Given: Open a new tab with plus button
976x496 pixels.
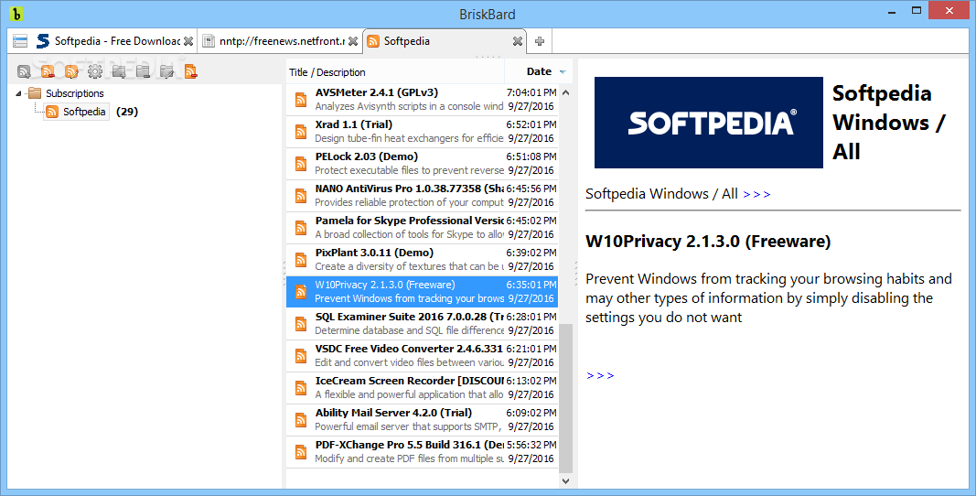Looking at the screenshot, I should [540, 41].
